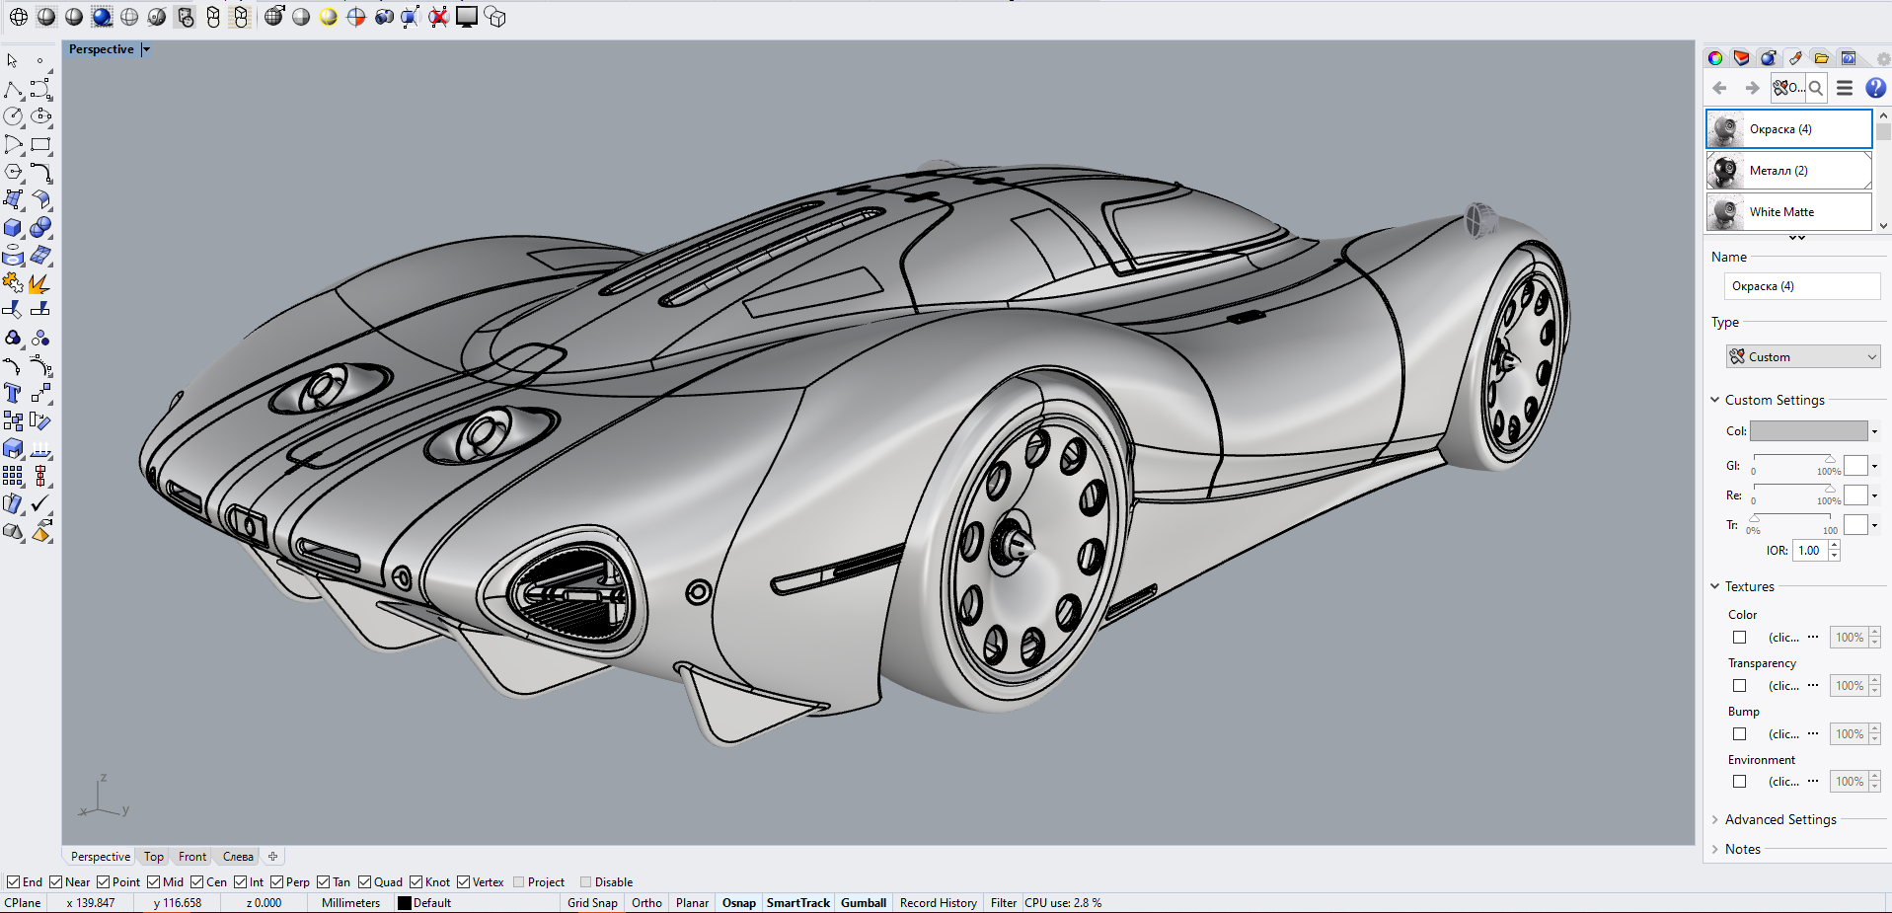Open the Text tool in the sidebar
This screenshot has width=1892, height=913.
pos(14,393)
